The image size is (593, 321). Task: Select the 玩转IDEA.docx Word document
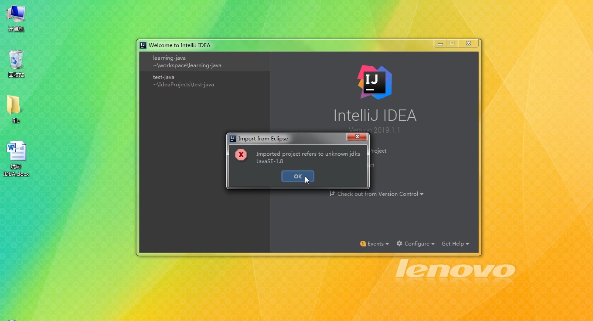(16, 159)
